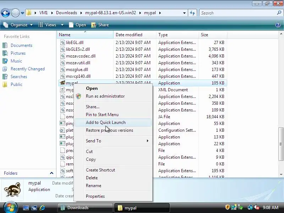Expand the arrow after VM1 in the path
Viewport: 284px width, 213px height.
(x=52, y=13)
